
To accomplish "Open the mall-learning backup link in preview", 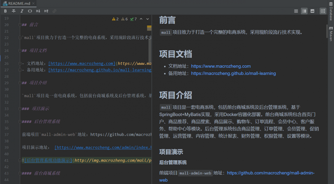I will pos(233,73).
